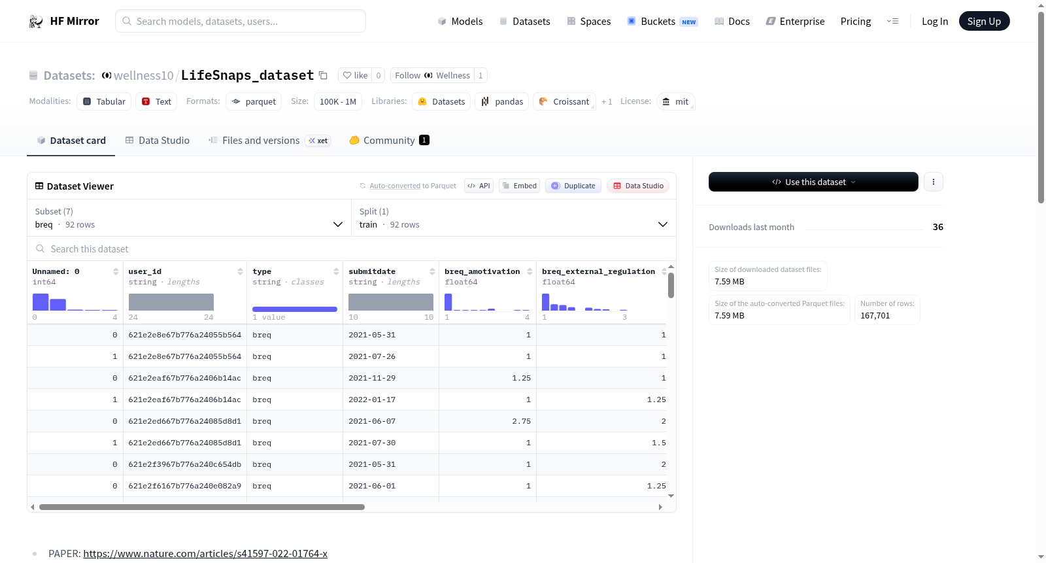Click the Tabular modality tag
Image resolution: width=1046 pixels, height=563 pixels.
click(104, 101)
